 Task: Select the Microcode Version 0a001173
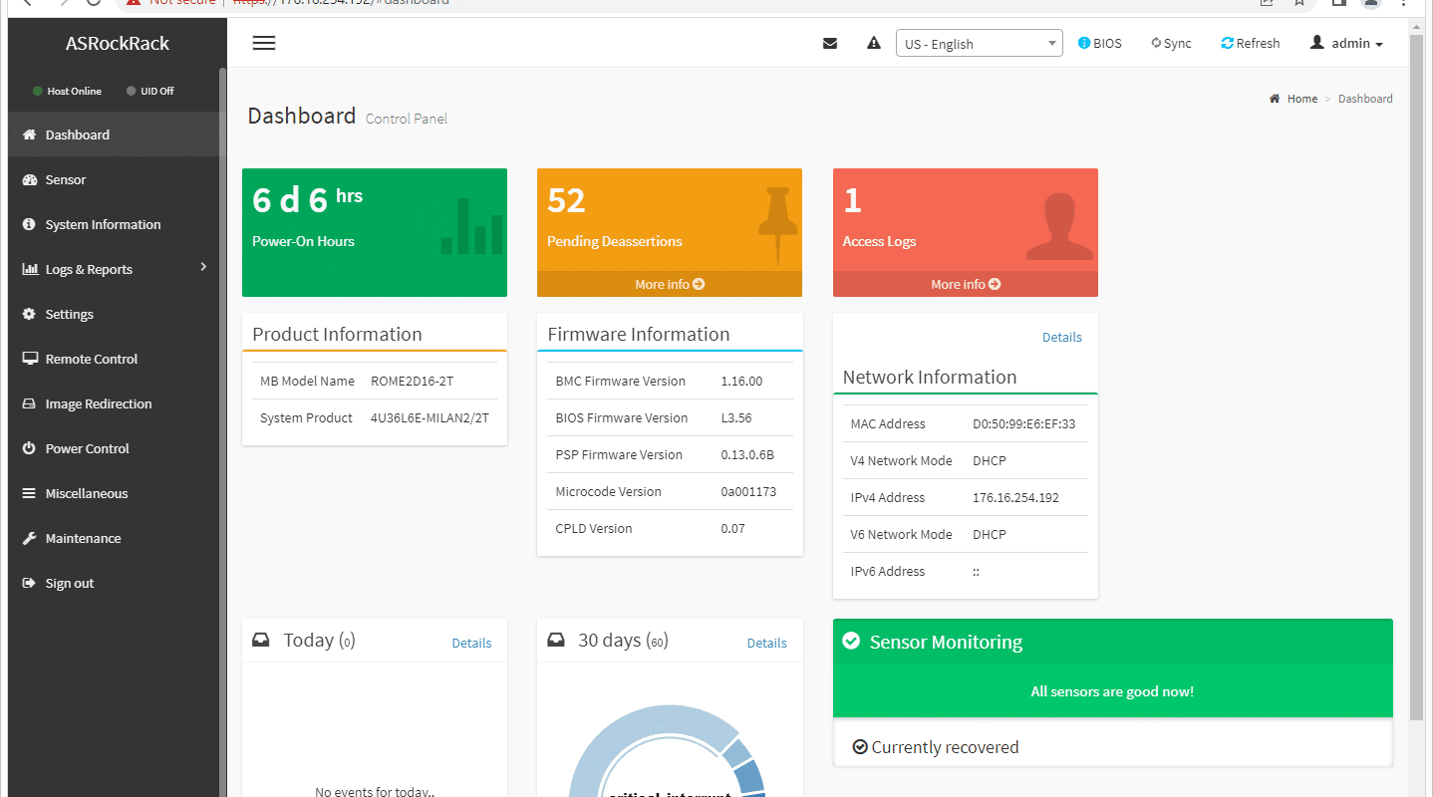coord(748,491)
